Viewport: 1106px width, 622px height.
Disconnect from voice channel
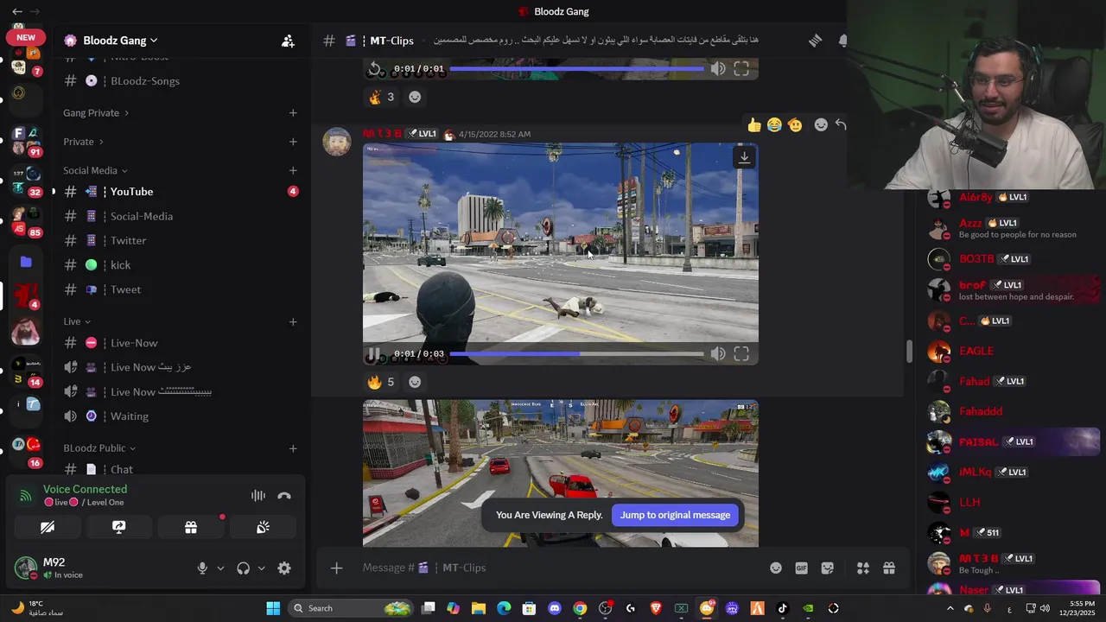click(x=284, y=495)
